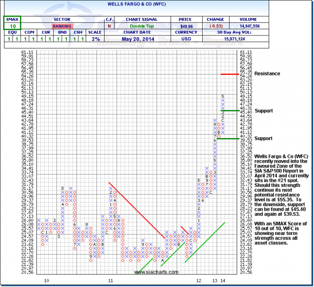The width and height of the screenshot is (314, 287).
Task: Select the BANKING sector label
Action: tap(62, 26)
